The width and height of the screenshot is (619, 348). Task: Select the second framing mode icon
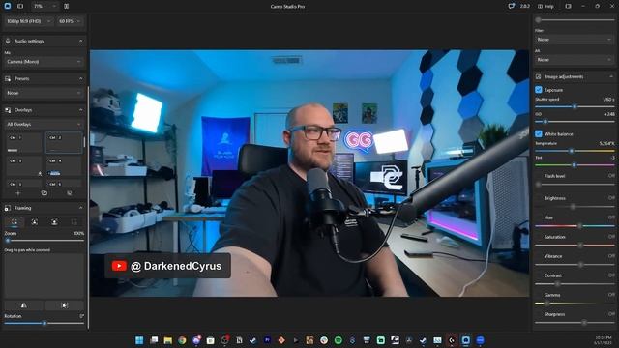(35, 222)
